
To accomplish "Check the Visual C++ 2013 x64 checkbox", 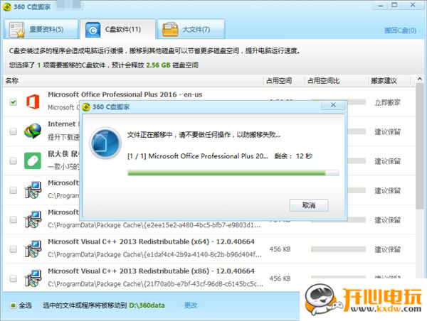I will tap(13, 249).
